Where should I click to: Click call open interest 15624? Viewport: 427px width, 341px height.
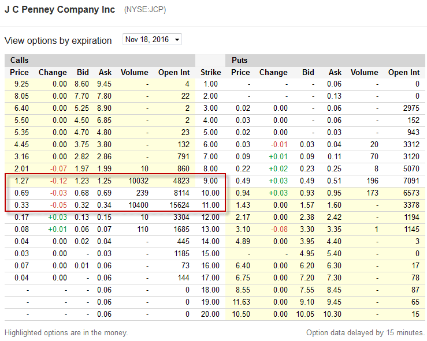[180, 205]
